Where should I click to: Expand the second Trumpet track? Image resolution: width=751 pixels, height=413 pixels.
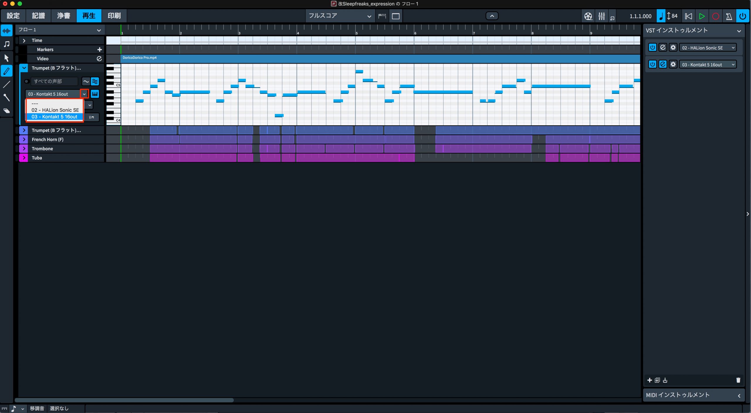[24, 130]
